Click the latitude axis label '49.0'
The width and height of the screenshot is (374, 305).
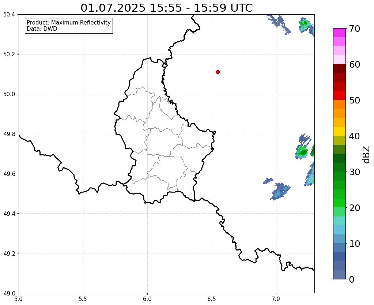tap(9, 293)
